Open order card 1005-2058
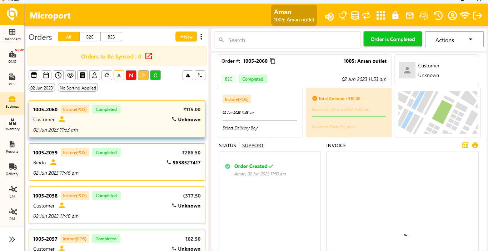 click(x=117, y=205)
